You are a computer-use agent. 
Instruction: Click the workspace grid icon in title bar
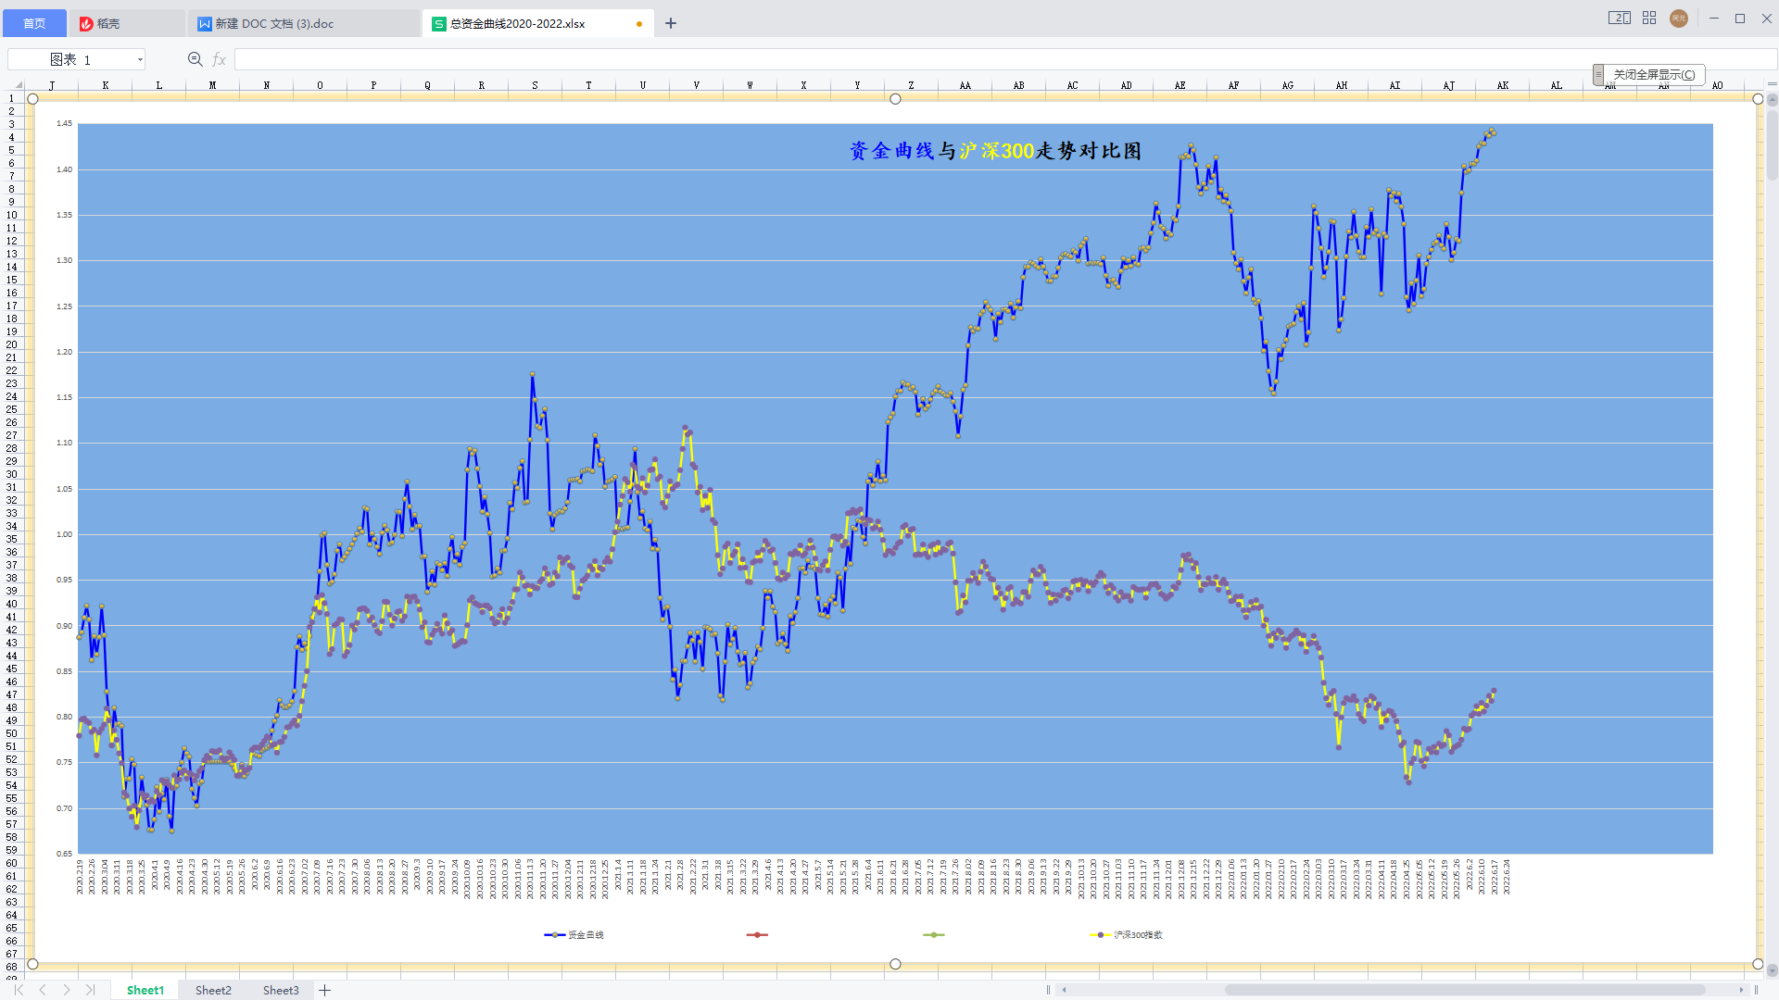(x=1649, y=19)
